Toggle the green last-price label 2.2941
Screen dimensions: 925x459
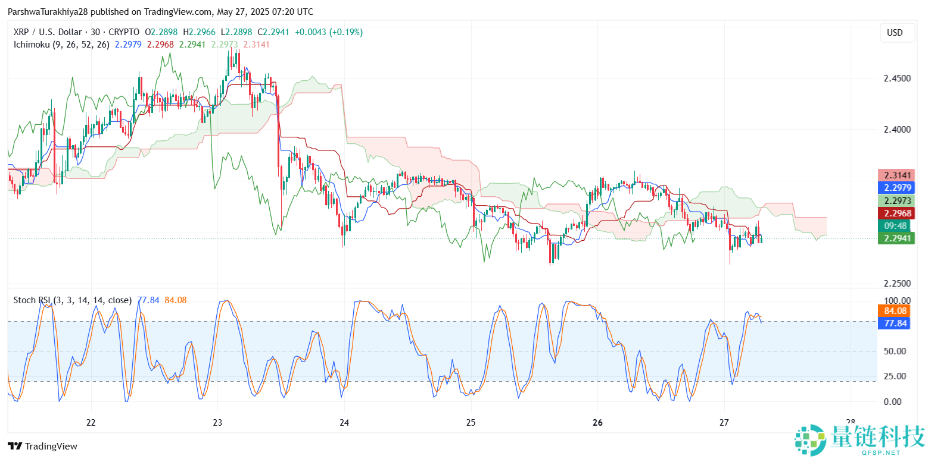click(896, 238)
